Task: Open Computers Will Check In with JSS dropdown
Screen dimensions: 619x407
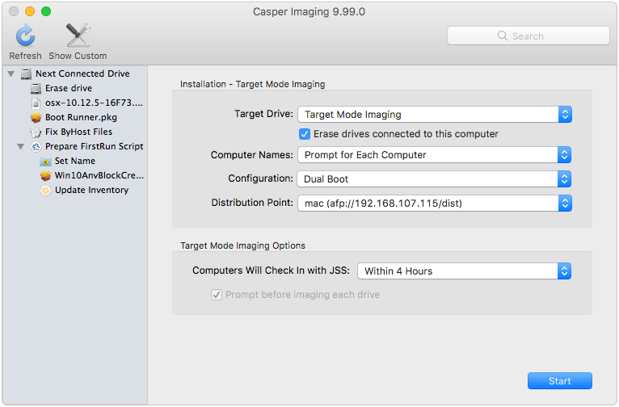Action: [464, 271]
